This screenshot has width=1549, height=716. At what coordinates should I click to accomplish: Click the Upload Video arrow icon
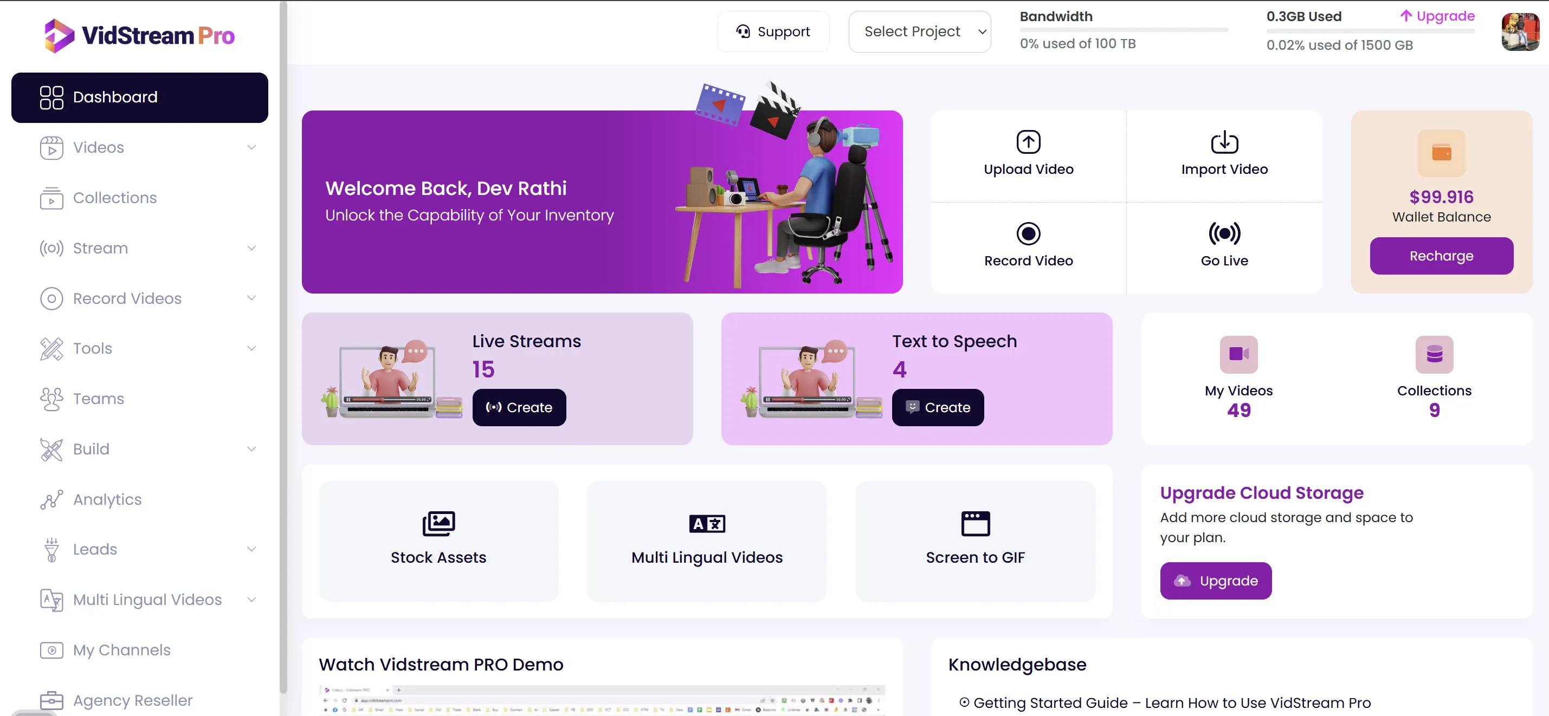click(x=1028, y=142)
